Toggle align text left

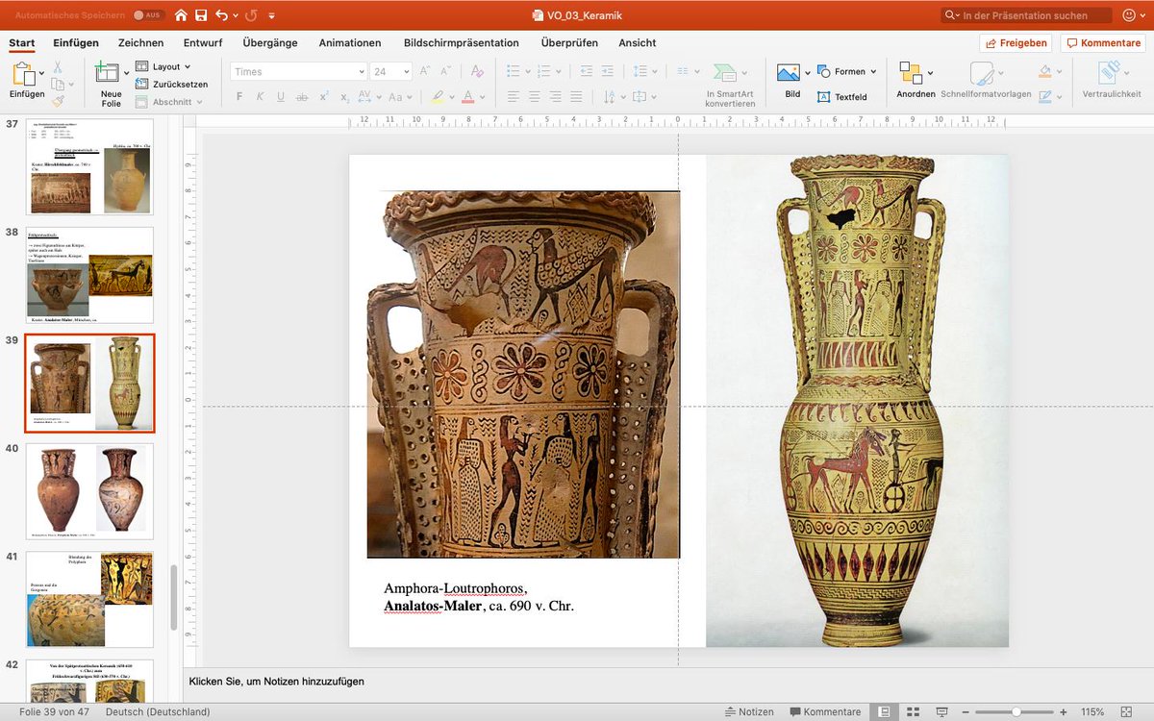tap(513, 97)
